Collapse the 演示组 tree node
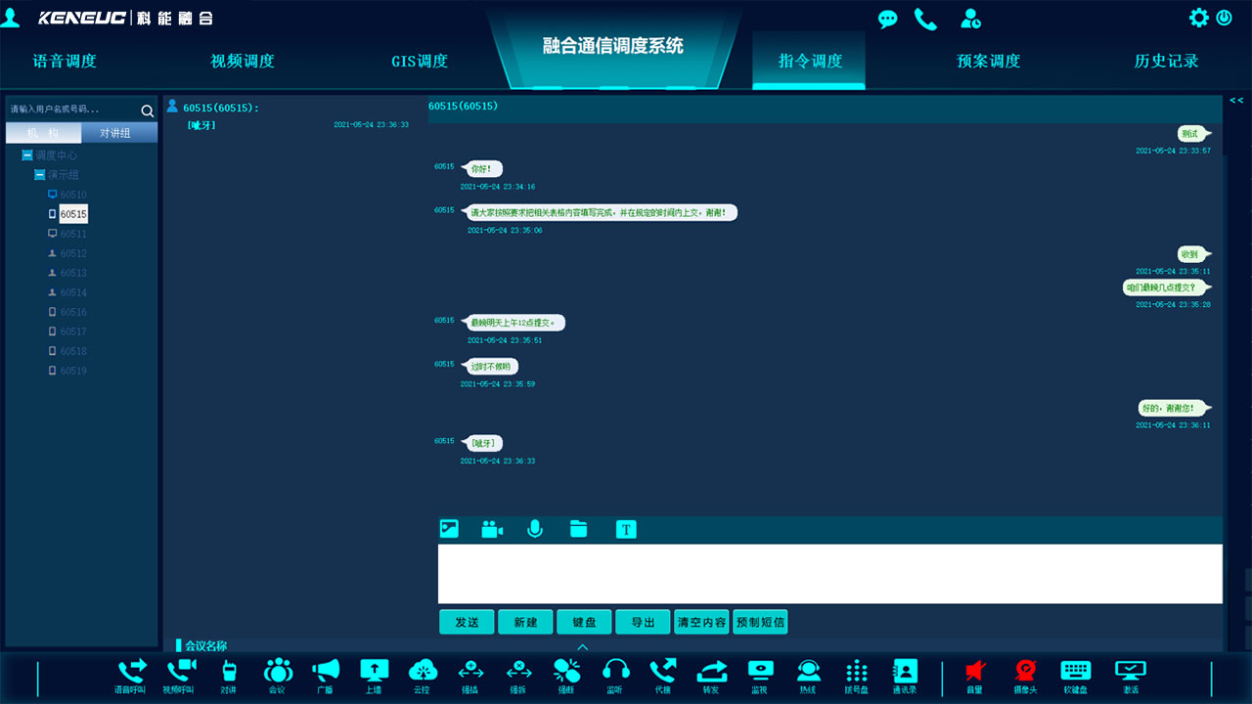 [x=40, y=175]
